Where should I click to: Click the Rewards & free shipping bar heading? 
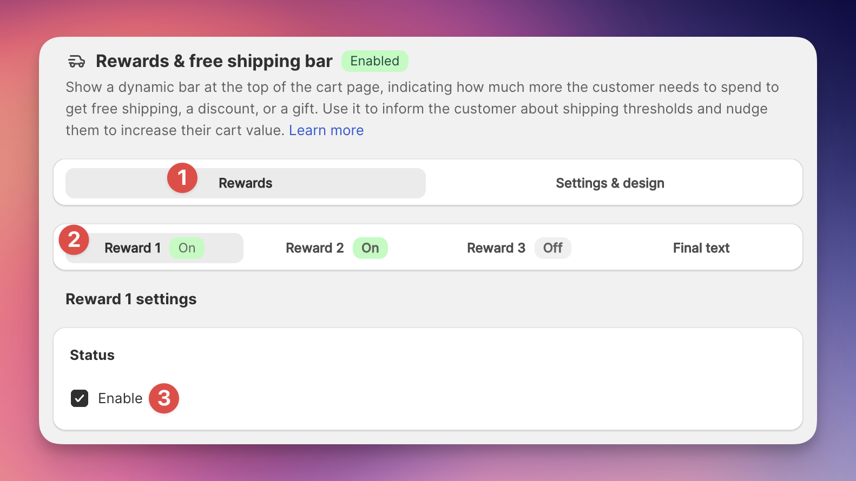(x=214, y=61)
